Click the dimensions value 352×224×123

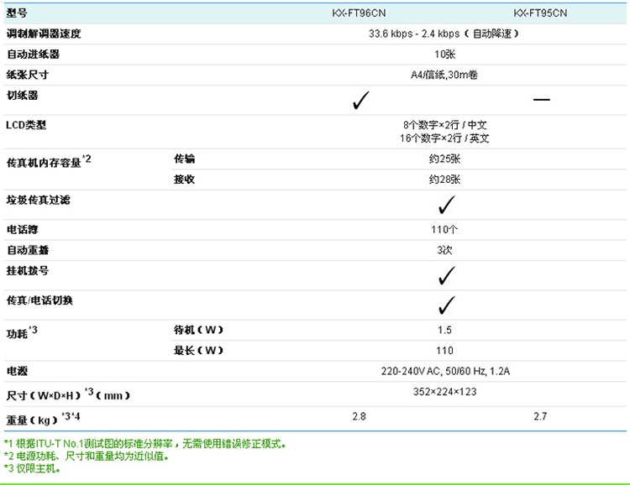click(x=444, y=390)
